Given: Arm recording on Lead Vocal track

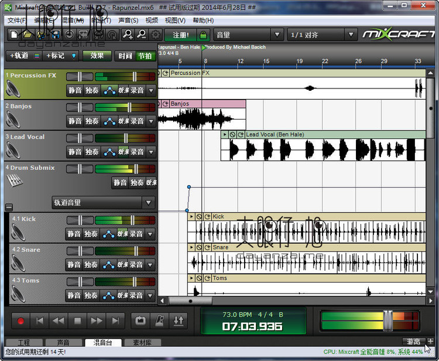Looking at the screenshot, I should tap(137, 152).
